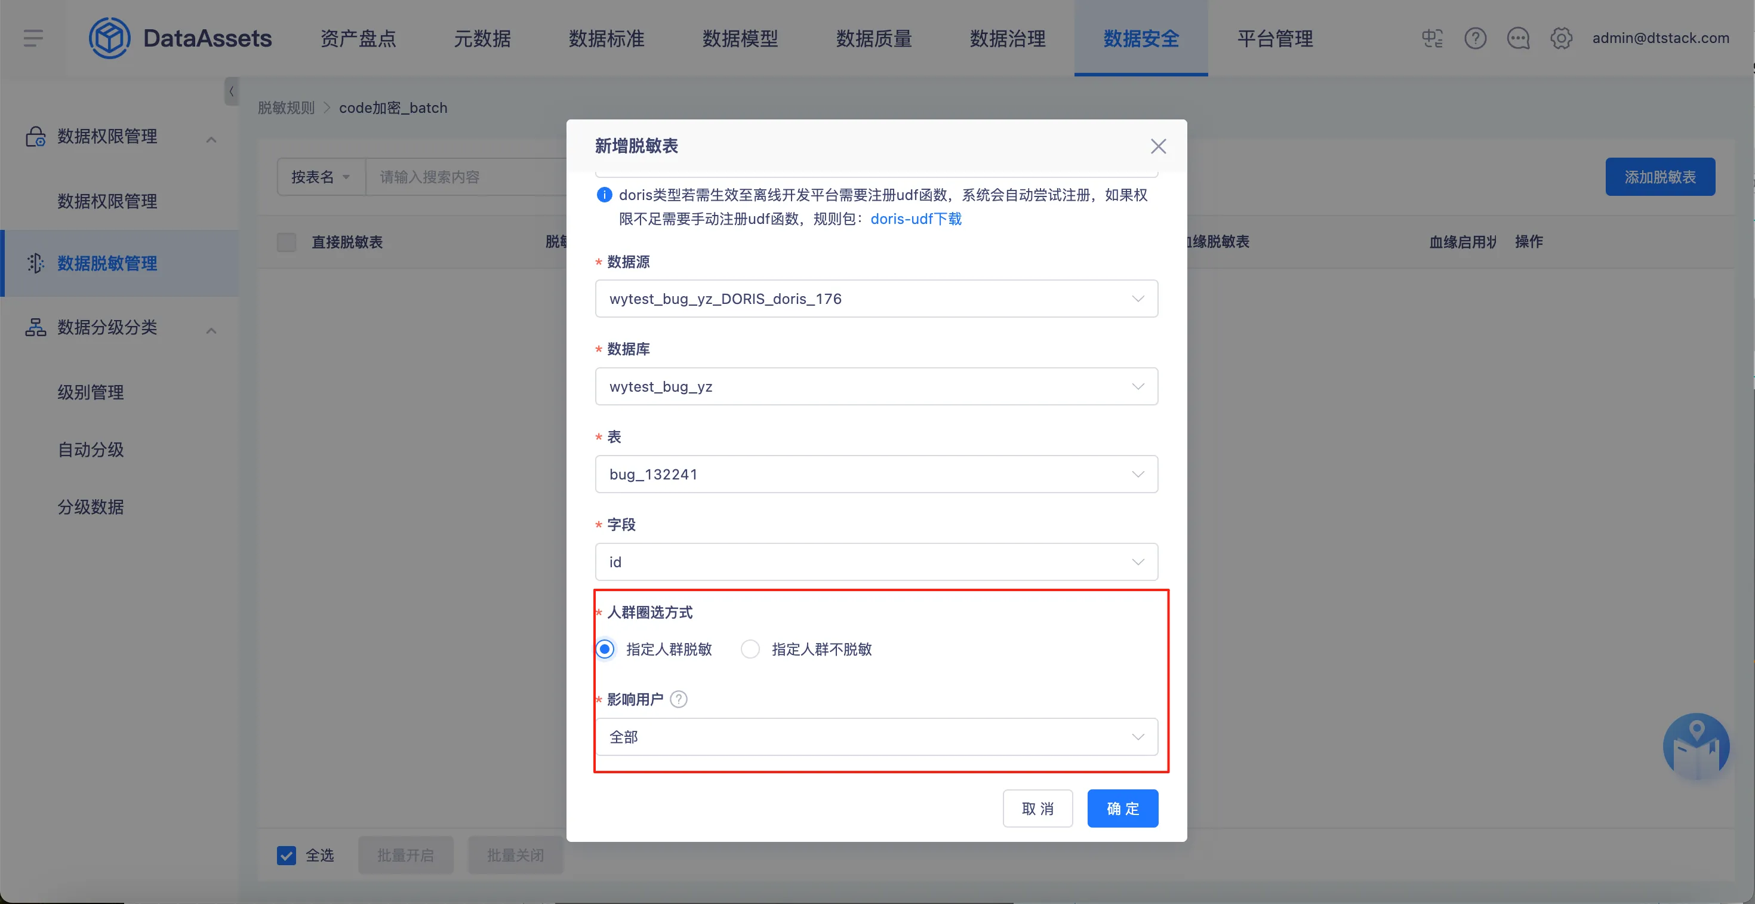Screen dimensions: 1755x904
Task: Switch to the 数据质量 tab
Action: click(x=873, y=38)
